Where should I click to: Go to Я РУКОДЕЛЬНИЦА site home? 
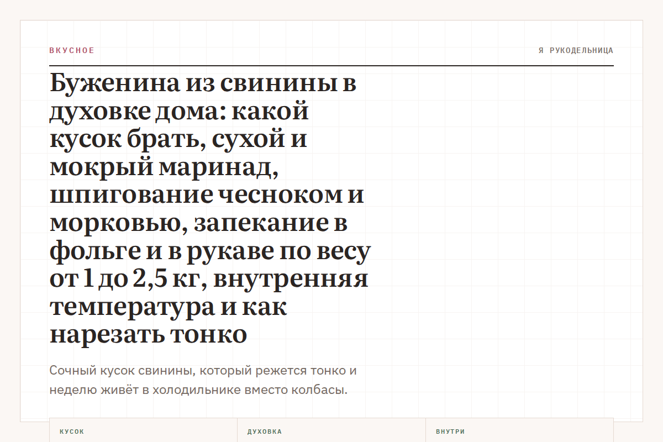tap(576, 50)
